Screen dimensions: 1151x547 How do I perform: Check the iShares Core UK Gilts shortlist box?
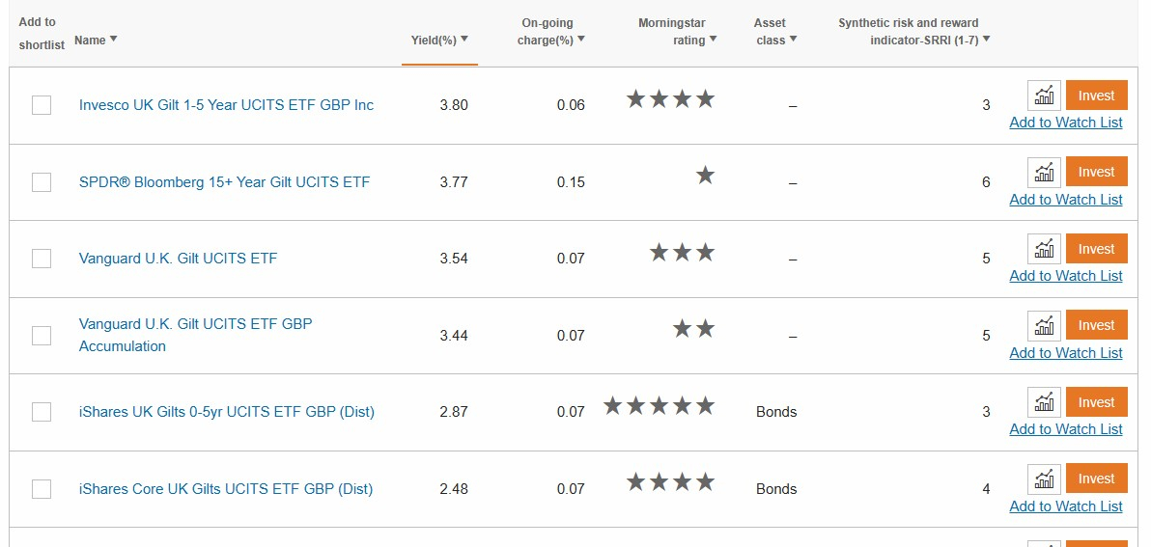coord(42,489)
